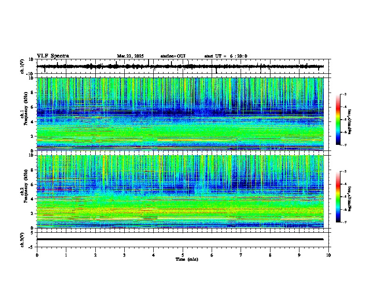The width and height of the screenshot is (370, 286).
Task: Click the "5" tick on ch.3(V) axis
Action: [33, 233]
